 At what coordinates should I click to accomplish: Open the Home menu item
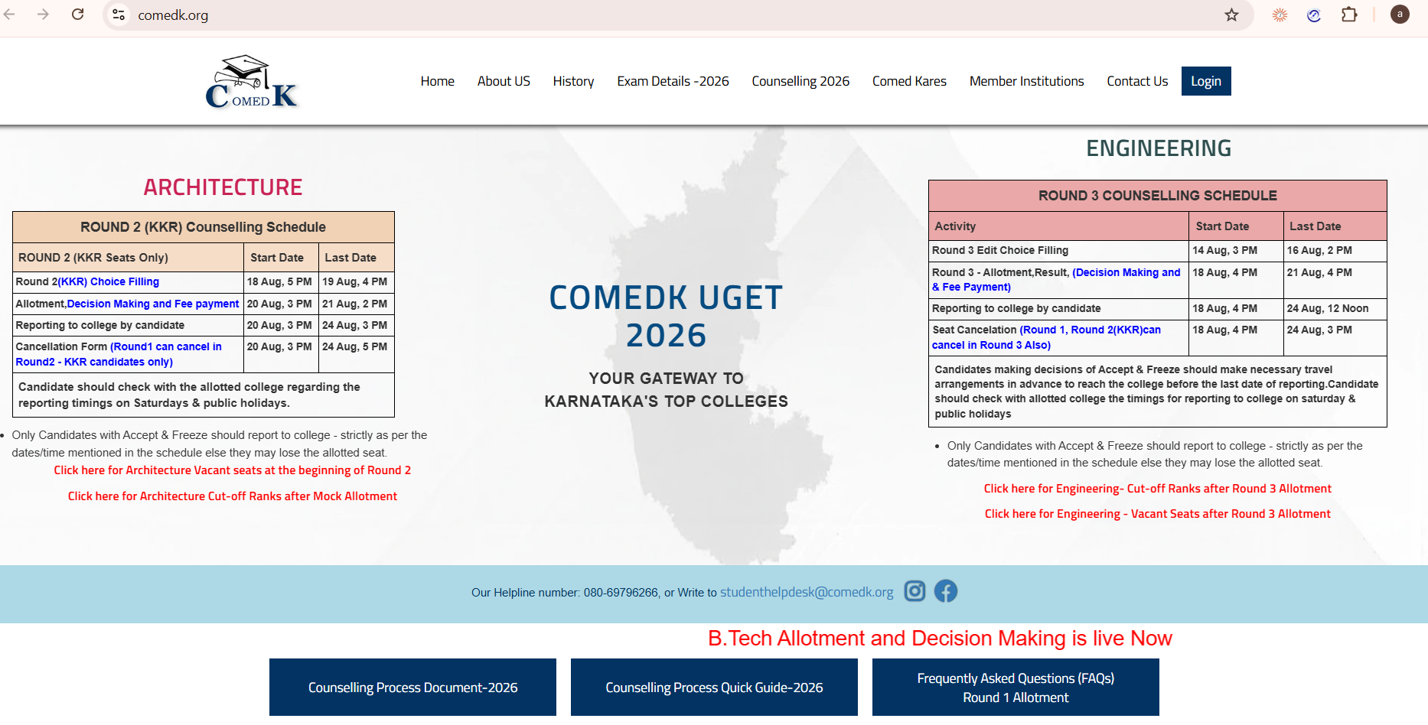(437, 81)
